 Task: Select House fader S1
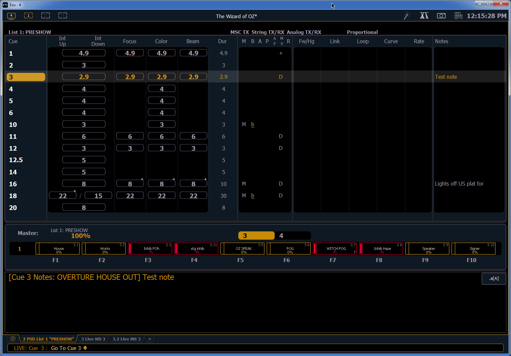[x=57, y=249]
